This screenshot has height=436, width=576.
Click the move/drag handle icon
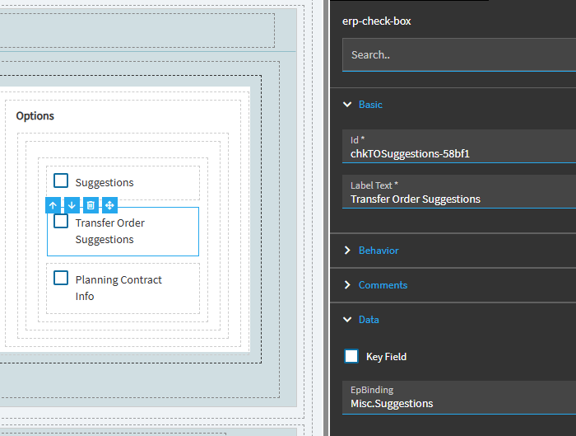(109, 205)
